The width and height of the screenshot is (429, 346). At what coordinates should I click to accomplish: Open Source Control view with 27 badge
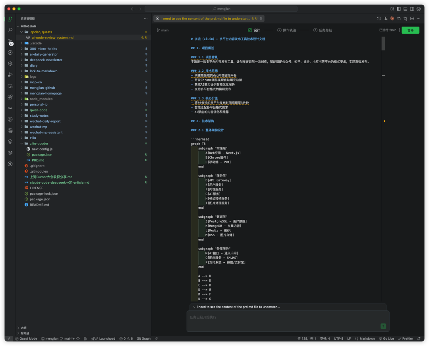(x=10, y=41)
